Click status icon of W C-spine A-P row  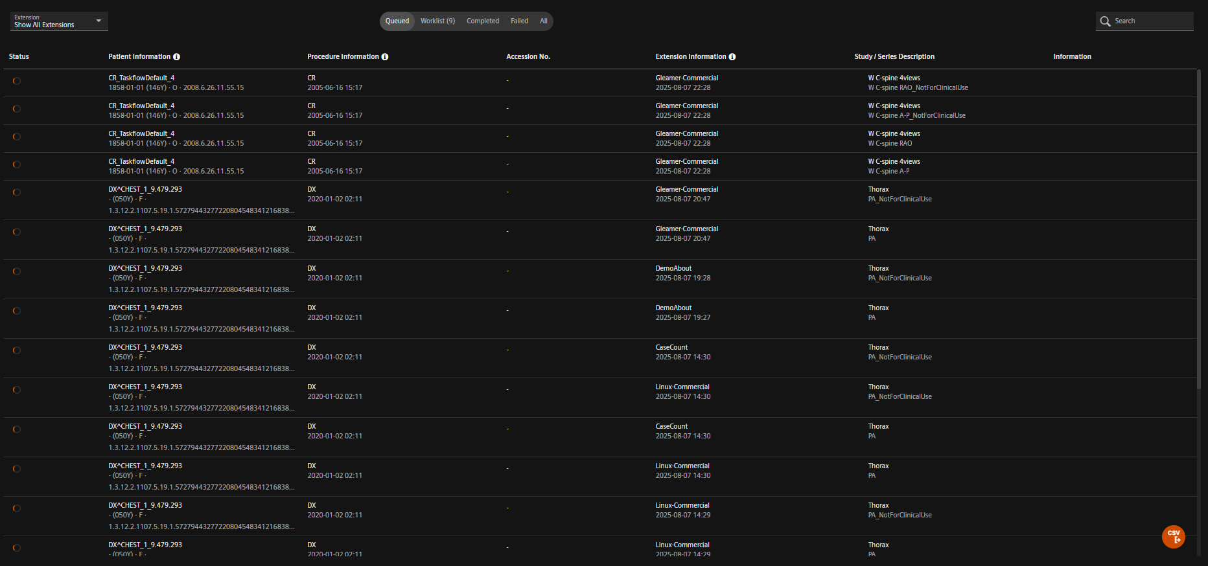click(17, 164)
